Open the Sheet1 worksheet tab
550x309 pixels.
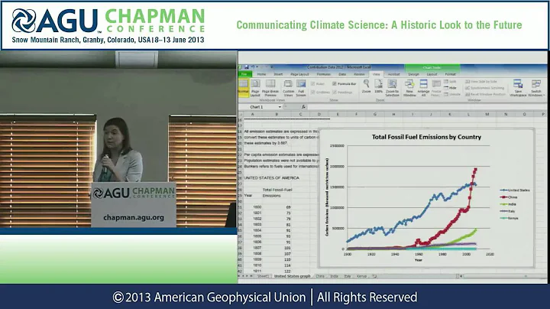click(x=263, y=276)
